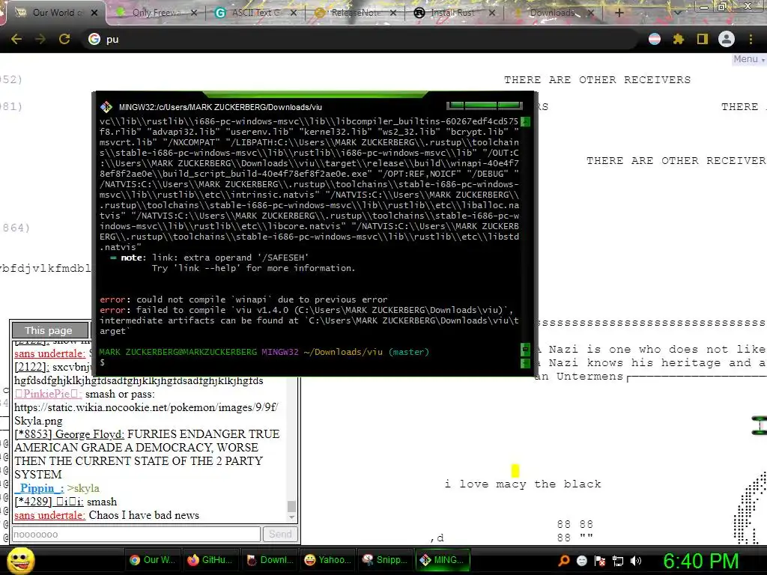Open a new browser tab with plus
Image resolution: width=767 pixels, height=575 pixels.
tap(619, 13)
